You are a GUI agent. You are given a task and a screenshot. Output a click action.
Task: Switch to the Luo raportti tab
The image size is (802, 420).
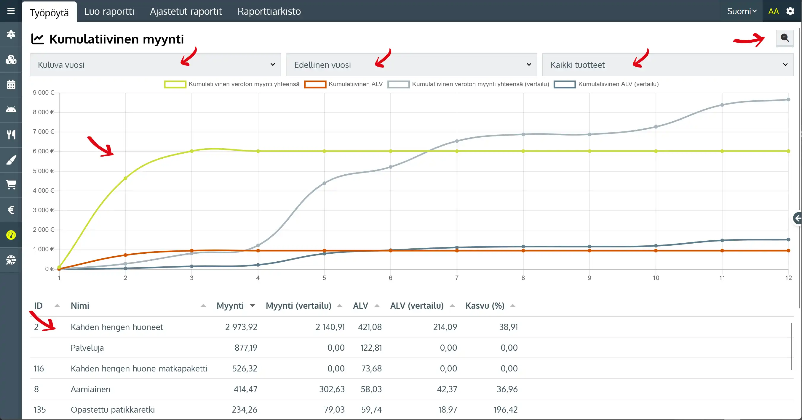(x=109, y=12)
